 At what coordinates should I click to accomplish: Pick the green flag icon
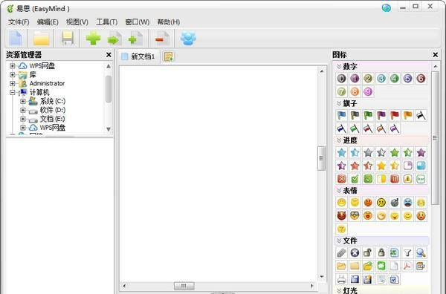(368, 115)
